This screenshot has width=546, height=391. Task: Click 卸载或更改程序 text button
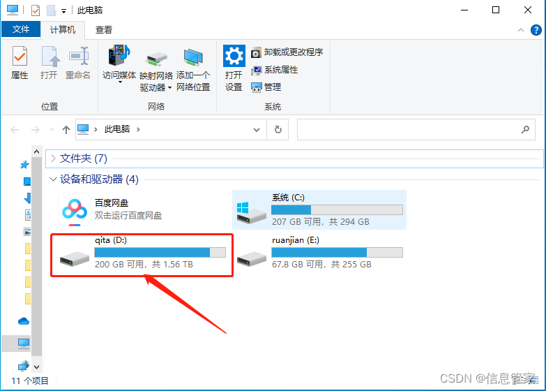click(293, 52)
